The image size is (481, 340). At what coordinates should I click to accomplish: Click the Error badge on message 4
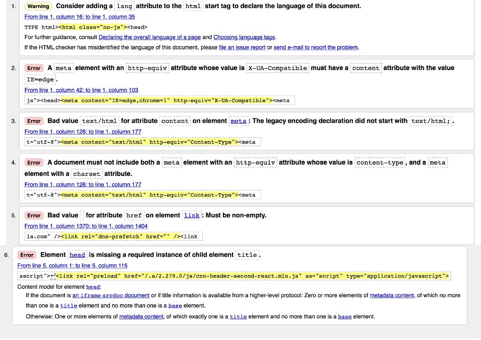pos(34,163)
